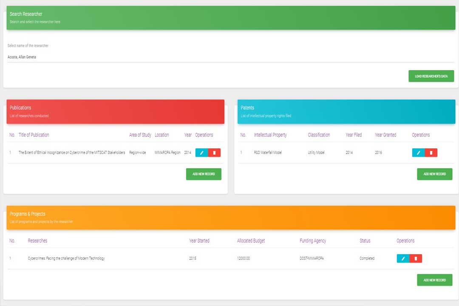This screenshot has height=306, width=459.
Task: Delete the publication record with trash icon
Action: coord(214,153)
